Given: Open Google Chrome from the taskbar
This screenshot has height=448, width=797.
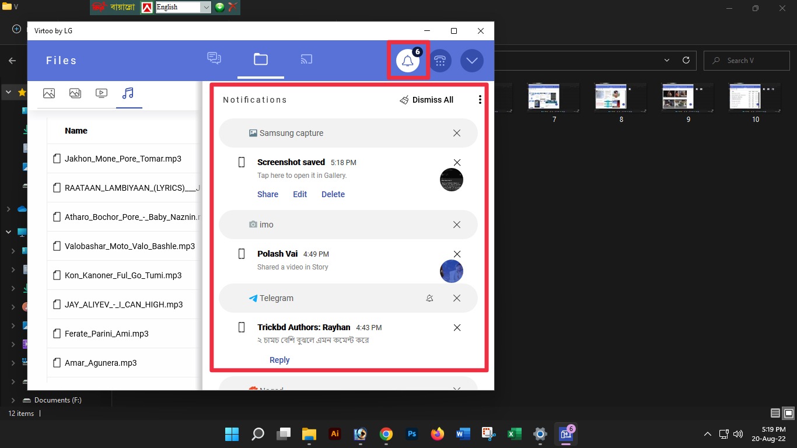Looking at the screenshot, I should pos(386,434).
